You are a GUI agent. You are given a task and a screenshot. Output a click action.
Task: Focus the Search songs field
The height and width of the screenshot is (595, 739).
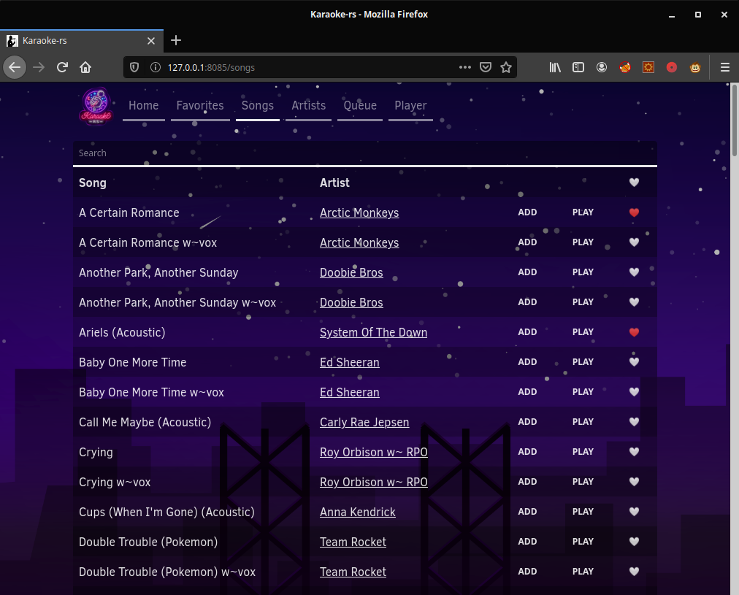click(365, 153)
